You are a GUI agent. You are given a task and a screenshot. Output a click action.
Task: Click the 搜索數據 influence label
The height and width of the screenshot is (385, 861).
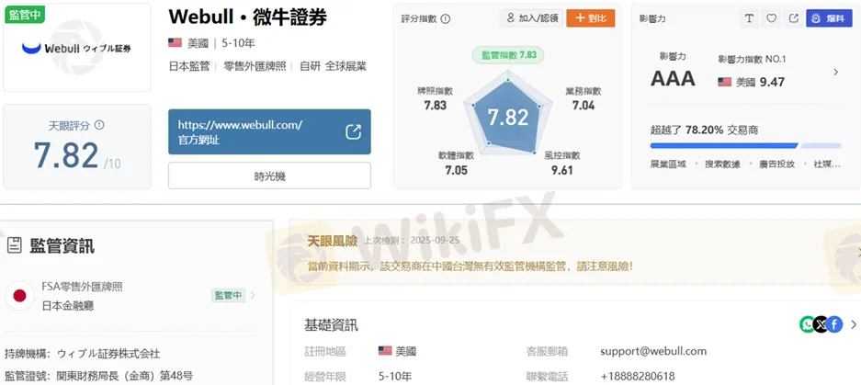tap(722, 164)
